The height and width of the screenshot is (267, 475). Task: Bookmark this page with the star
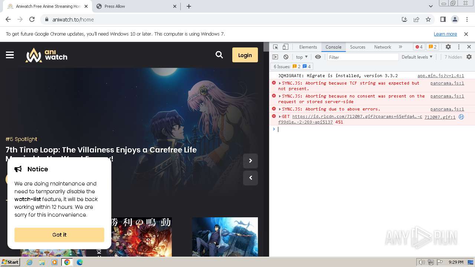(428, 19)
